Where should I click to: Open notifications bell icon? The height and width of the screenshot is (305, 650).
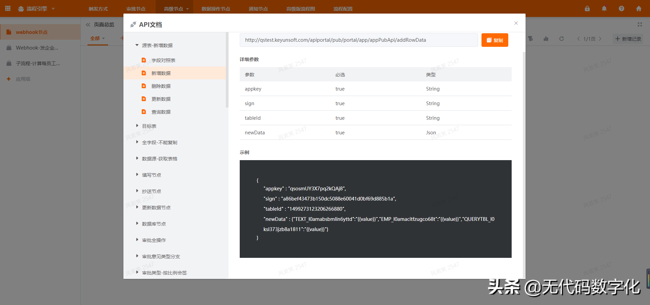604,8
